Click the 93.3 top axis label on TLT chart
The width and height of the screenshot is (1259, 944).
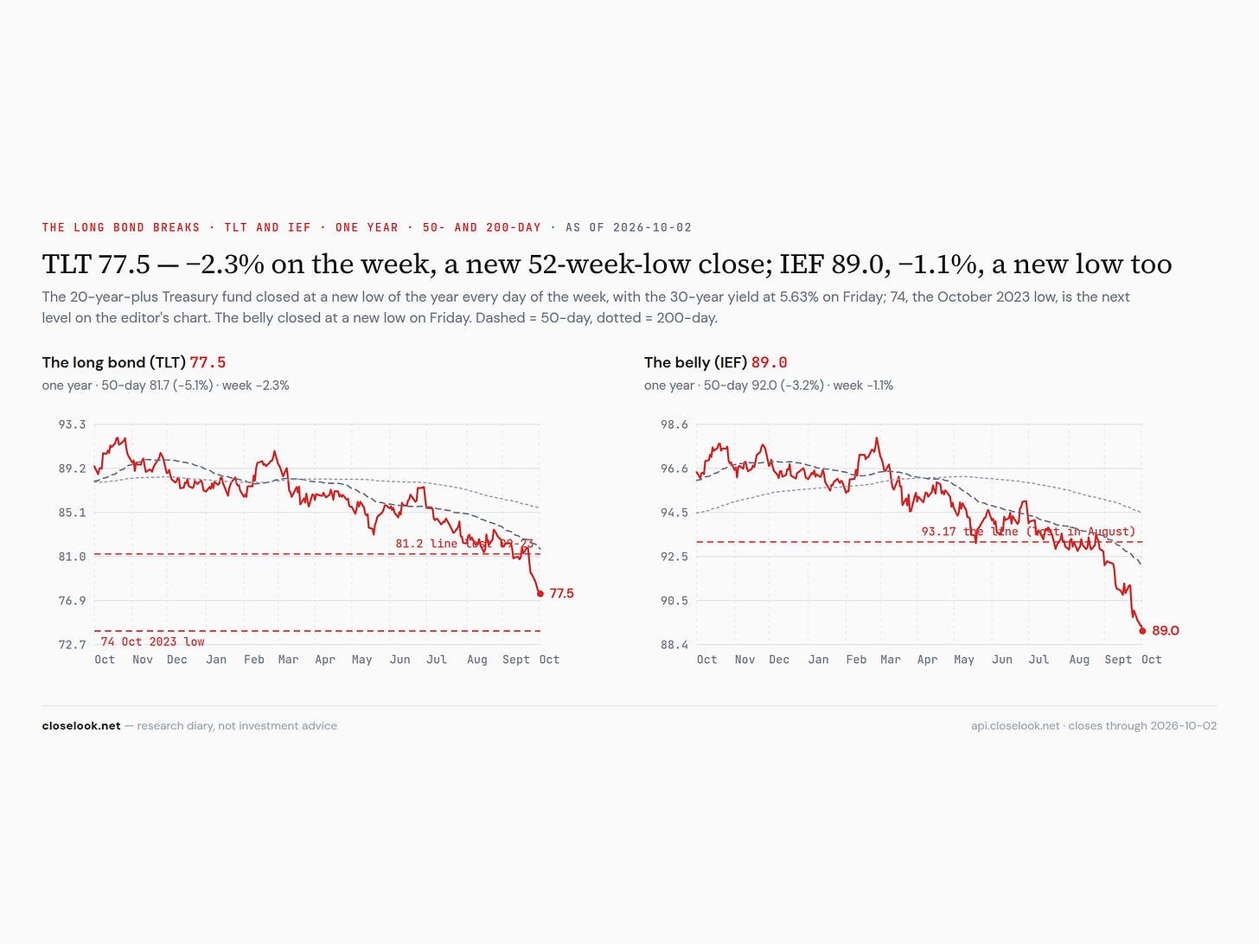tap(72, 424)
